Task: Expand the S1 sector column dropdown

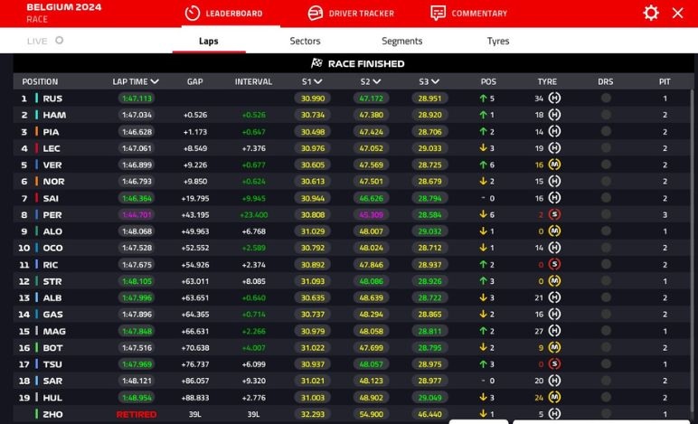Action: tap(319, 81)
